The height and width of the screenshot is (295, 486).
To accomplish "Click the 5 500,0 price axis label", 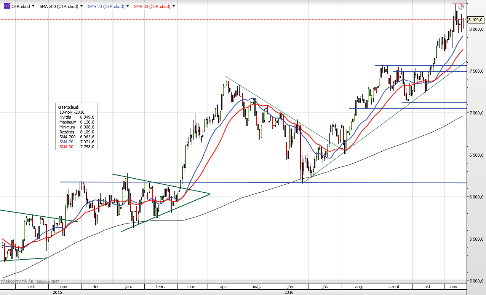I will click(x=476, y=239).
